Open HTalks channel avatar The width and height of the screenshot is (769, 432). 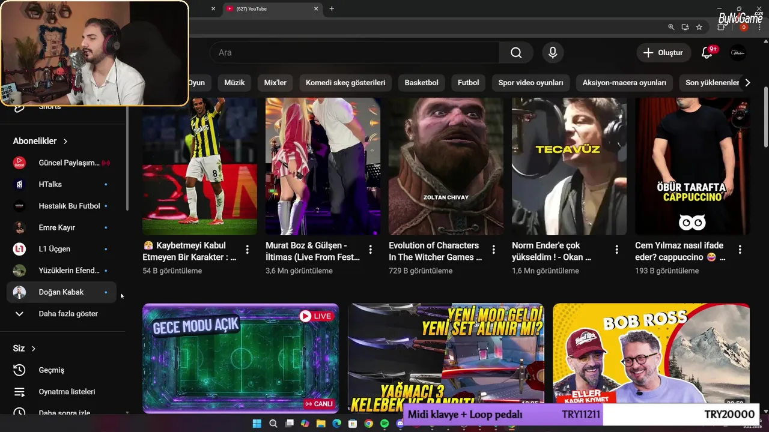(x=19, y=184)
